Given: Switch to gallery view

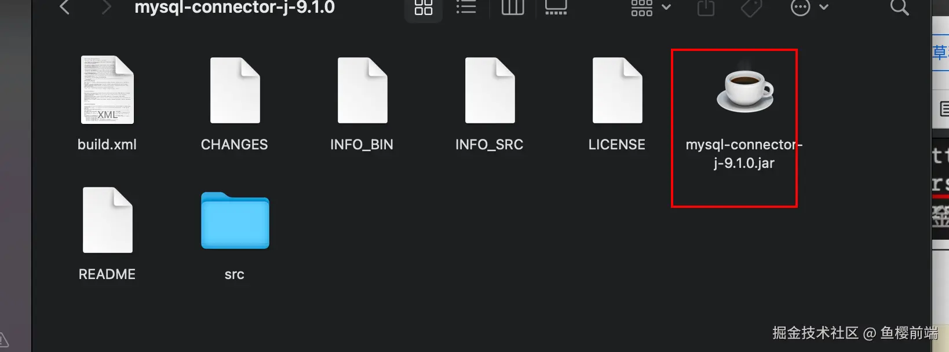Looking at the screenshot, I should point(556,8).
